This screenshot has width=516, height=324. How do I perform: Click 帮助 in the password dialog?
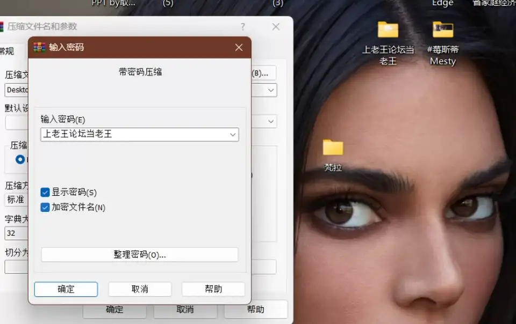[x=213, y=289]
